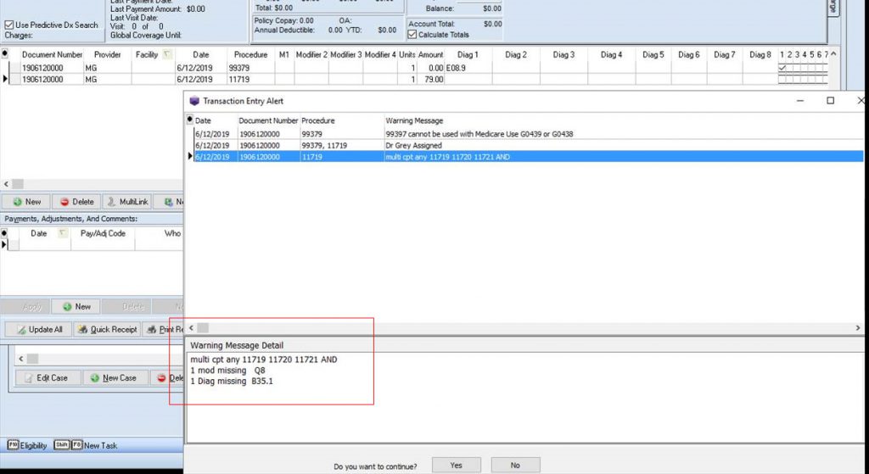Image resolution: width=869 pixels, height=474 pixels.
Task: Click New in the Payments section
Action: 76,307
